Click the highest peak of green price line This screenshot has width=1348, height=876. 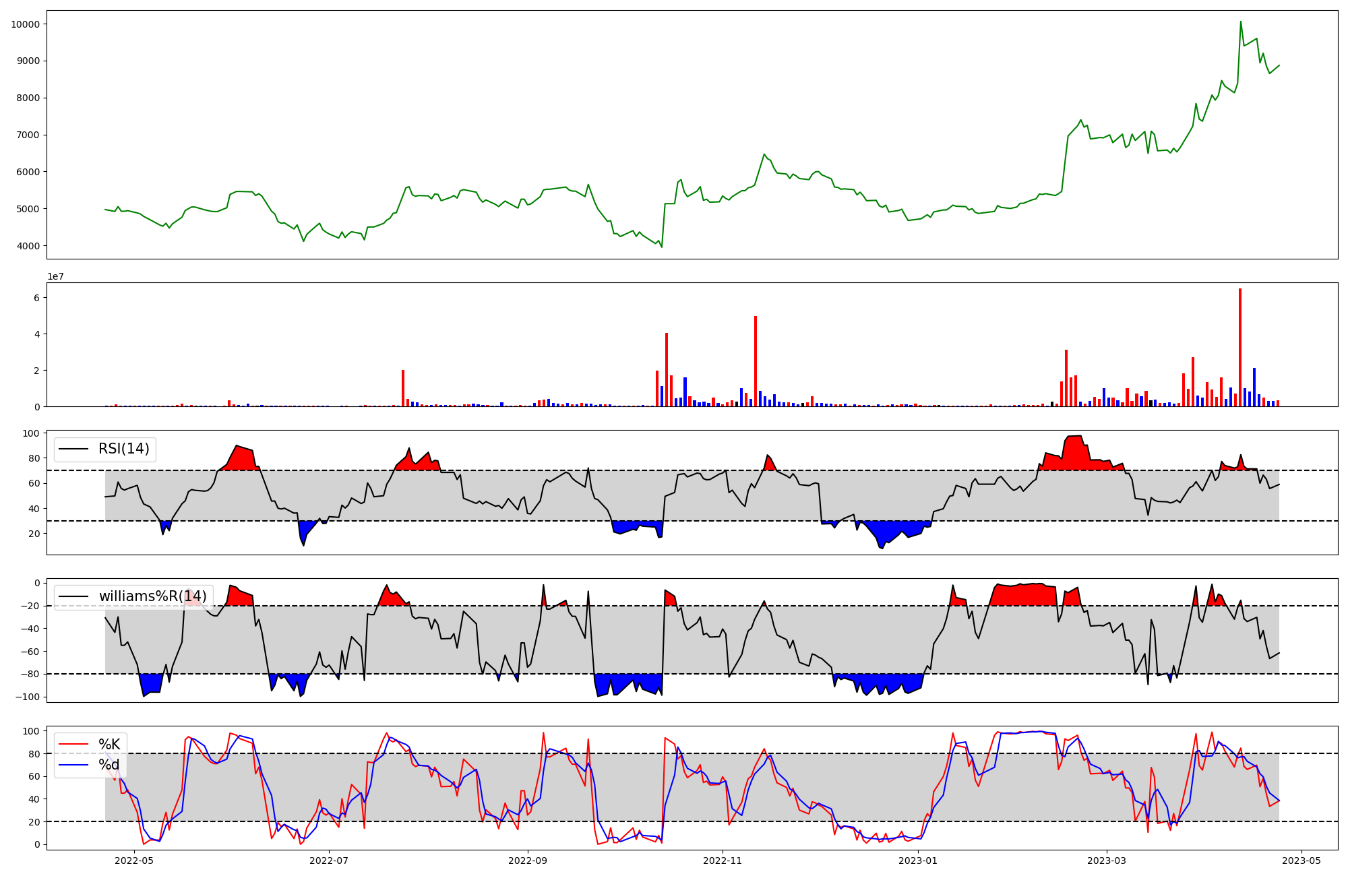coord(1241,22)
